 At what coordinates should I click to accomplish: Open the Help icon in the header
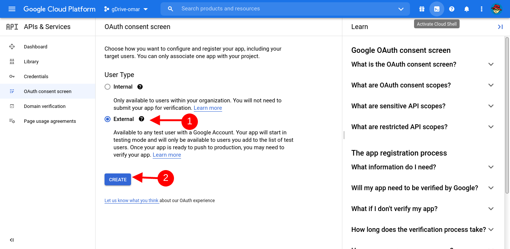(x=452, y=9)
